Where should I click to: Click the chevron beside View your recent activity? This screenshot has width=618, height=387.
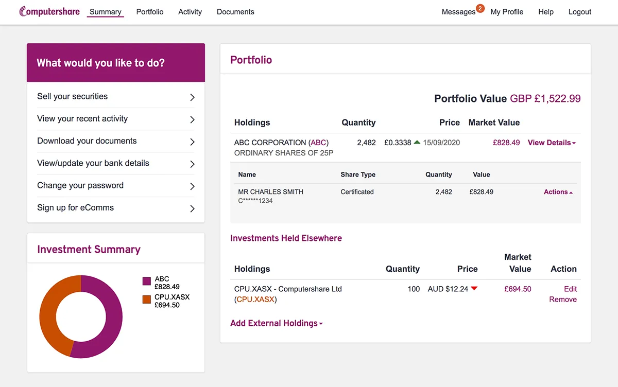coord(192,119)
